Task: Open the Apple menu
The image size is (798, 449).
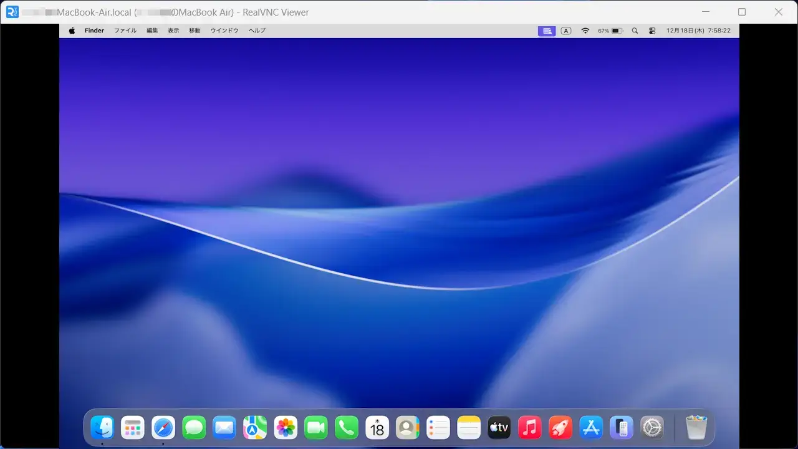Action: click(x=72, y=31)
